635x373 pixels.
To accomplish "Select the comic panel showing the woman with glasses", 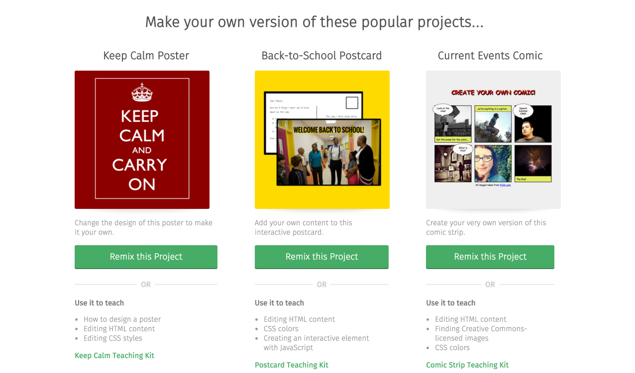I will coord(493,164).
